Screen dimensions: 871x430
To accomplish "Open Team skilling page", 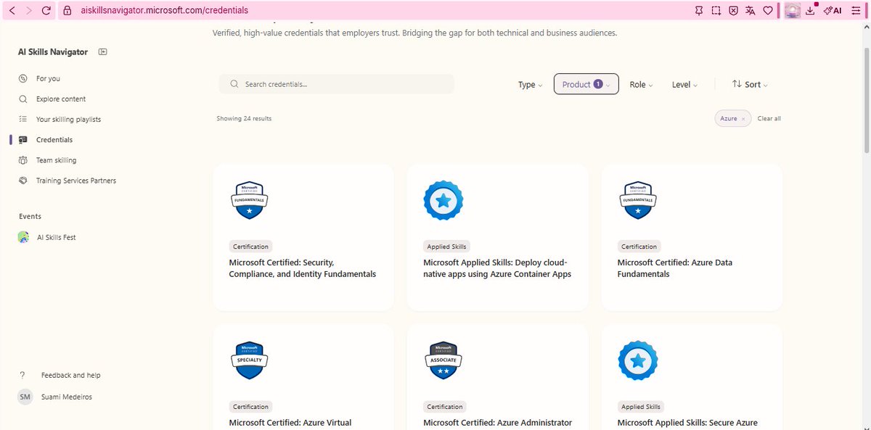I will [56, 160].
